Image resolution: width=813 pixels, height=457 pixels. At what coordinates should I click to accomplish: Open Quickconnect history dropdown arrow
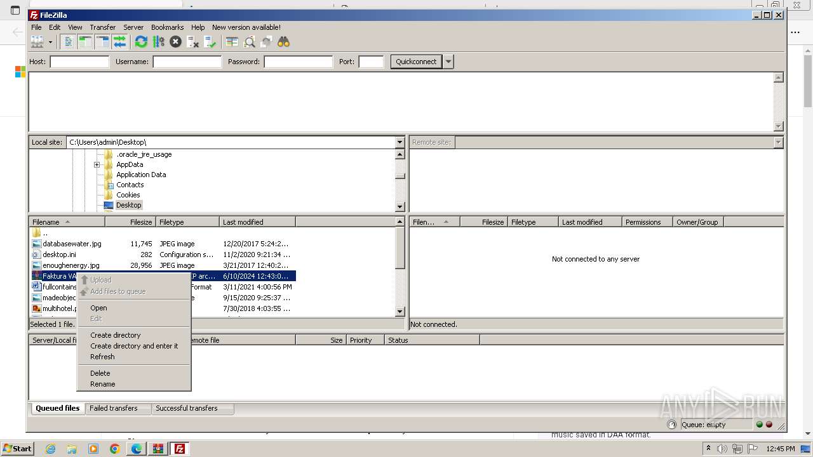(448, 62)
